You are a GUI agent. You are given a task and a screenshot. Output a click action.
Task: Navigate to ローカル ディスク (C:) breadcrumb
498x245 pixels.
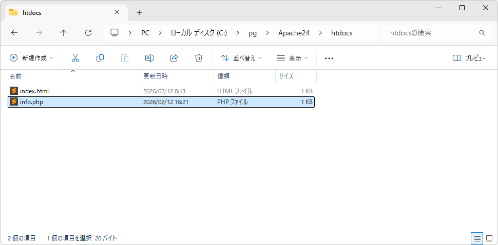(x=199, y=33)
